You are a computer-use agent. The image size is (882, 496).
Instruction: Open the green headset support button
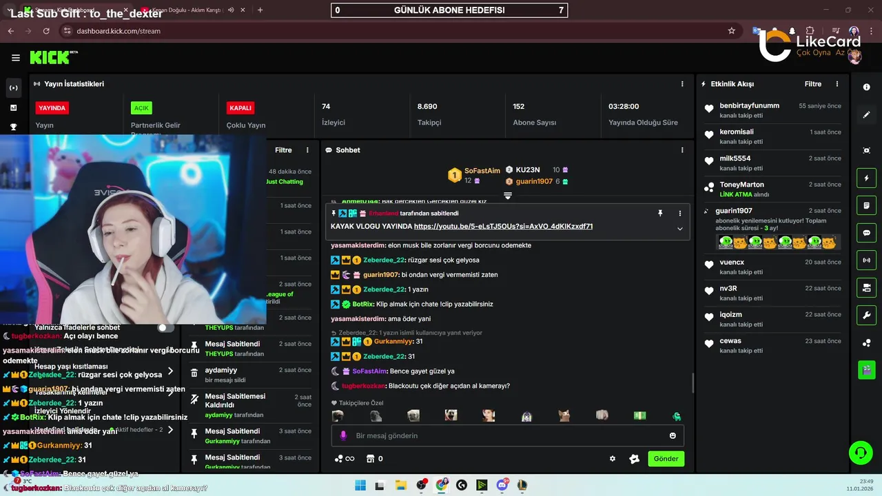tap(860, 453)
